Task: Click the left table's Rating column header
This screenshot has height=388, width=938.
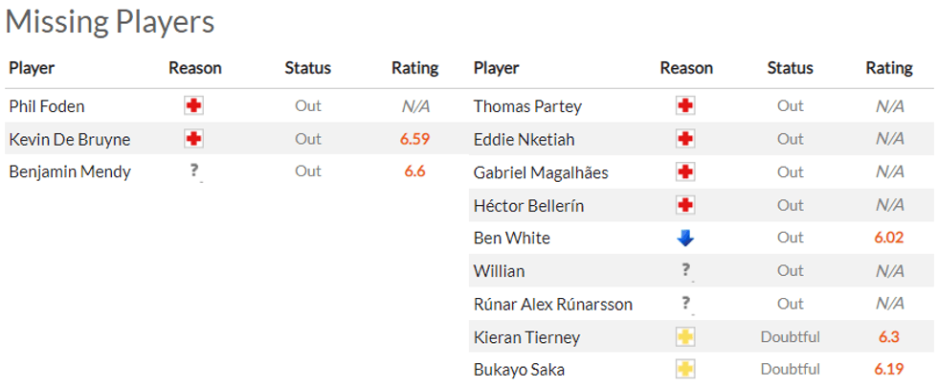Action: point(414,68)
